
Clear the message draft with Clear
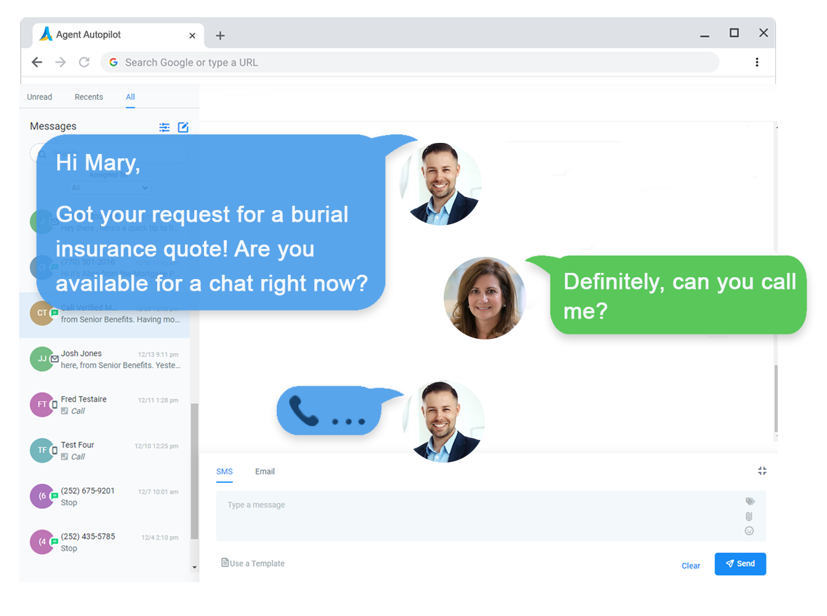point(691,566)
